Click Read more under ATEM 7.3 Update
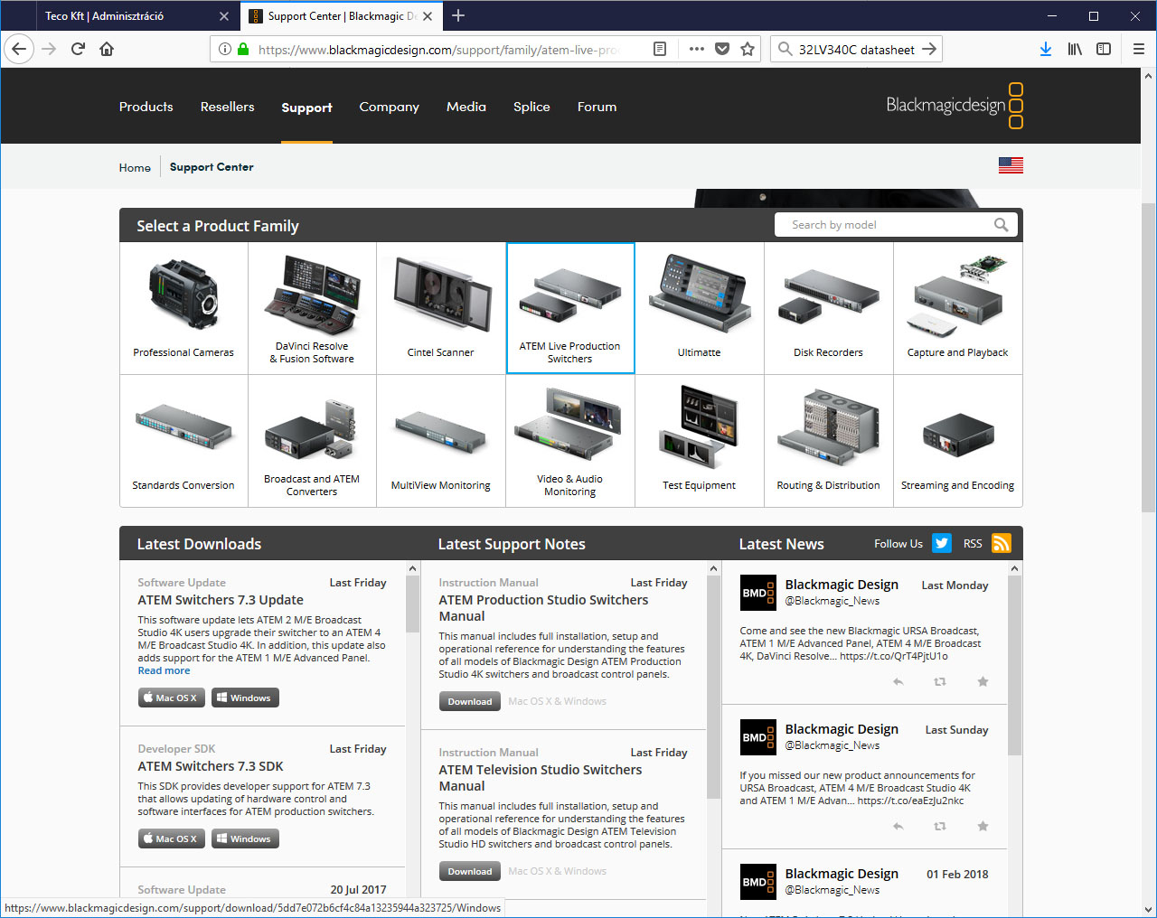 pyautogui.click(x=164, y=670)
